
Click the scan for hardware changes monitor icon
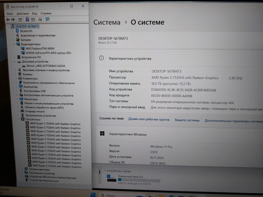pos(47,19)
